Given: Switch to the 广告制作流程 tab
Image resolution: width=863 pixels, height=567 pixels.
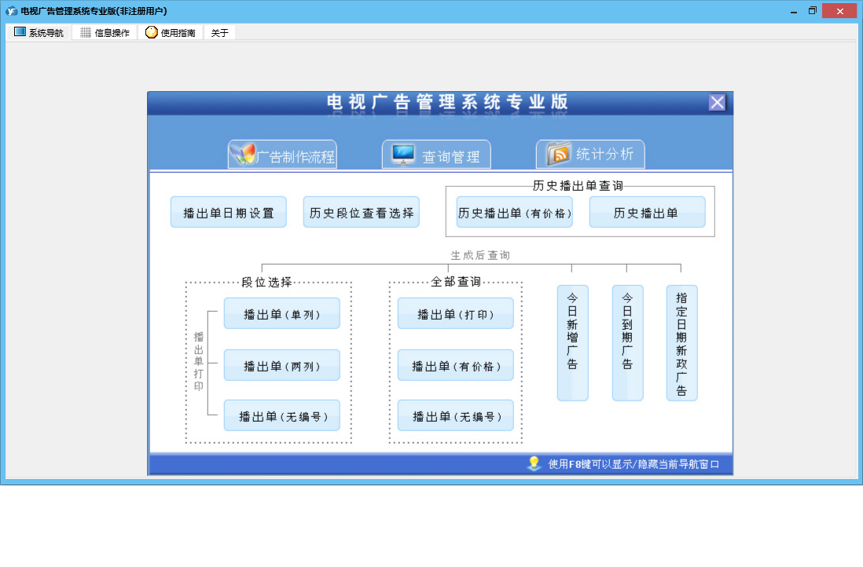Looking at the screenshot, I should point(282,155).
